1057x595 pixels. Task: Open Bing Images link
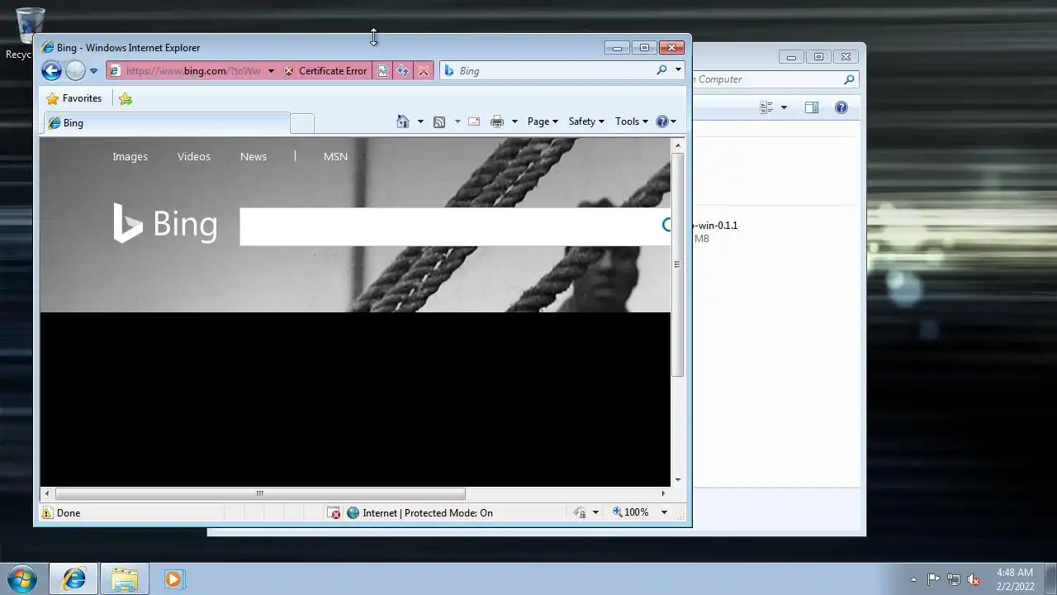[x=130, y=156]
